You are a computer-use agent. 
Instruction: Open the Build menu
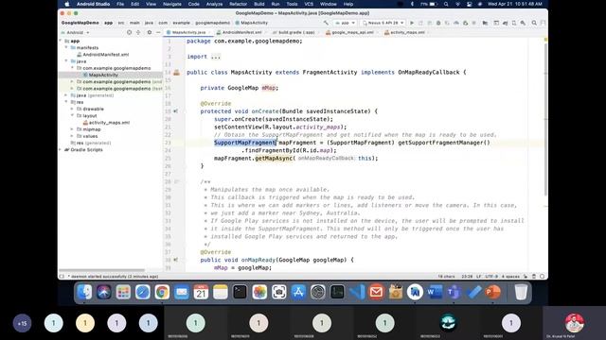coord(258,4)
